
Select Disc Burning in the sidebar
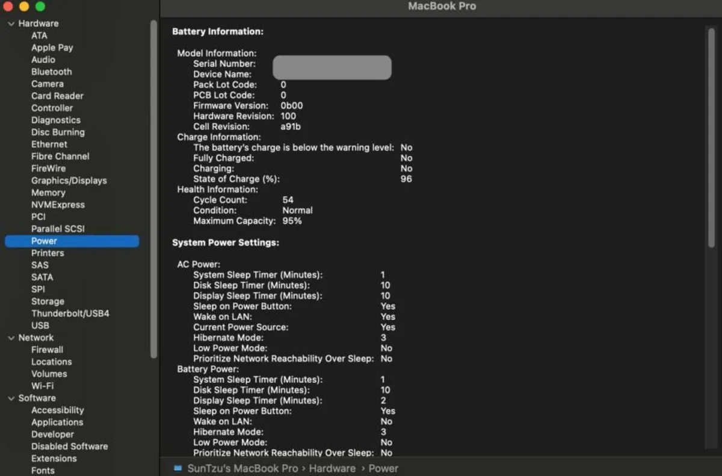point(58,132)
